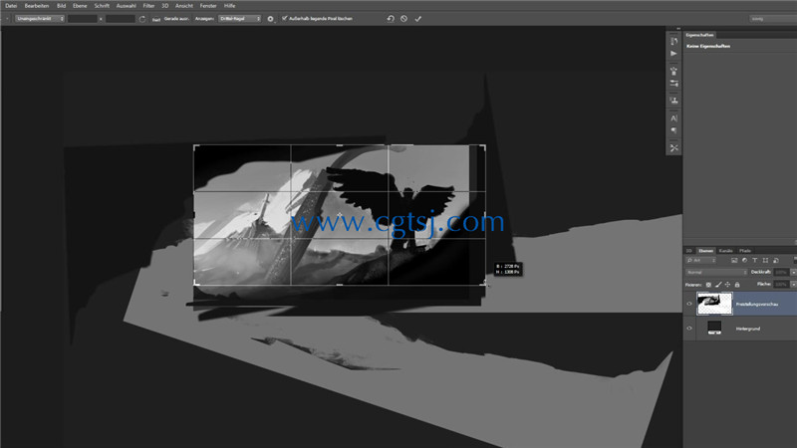Open the Fläche fill slider arrow

[793, 285]
